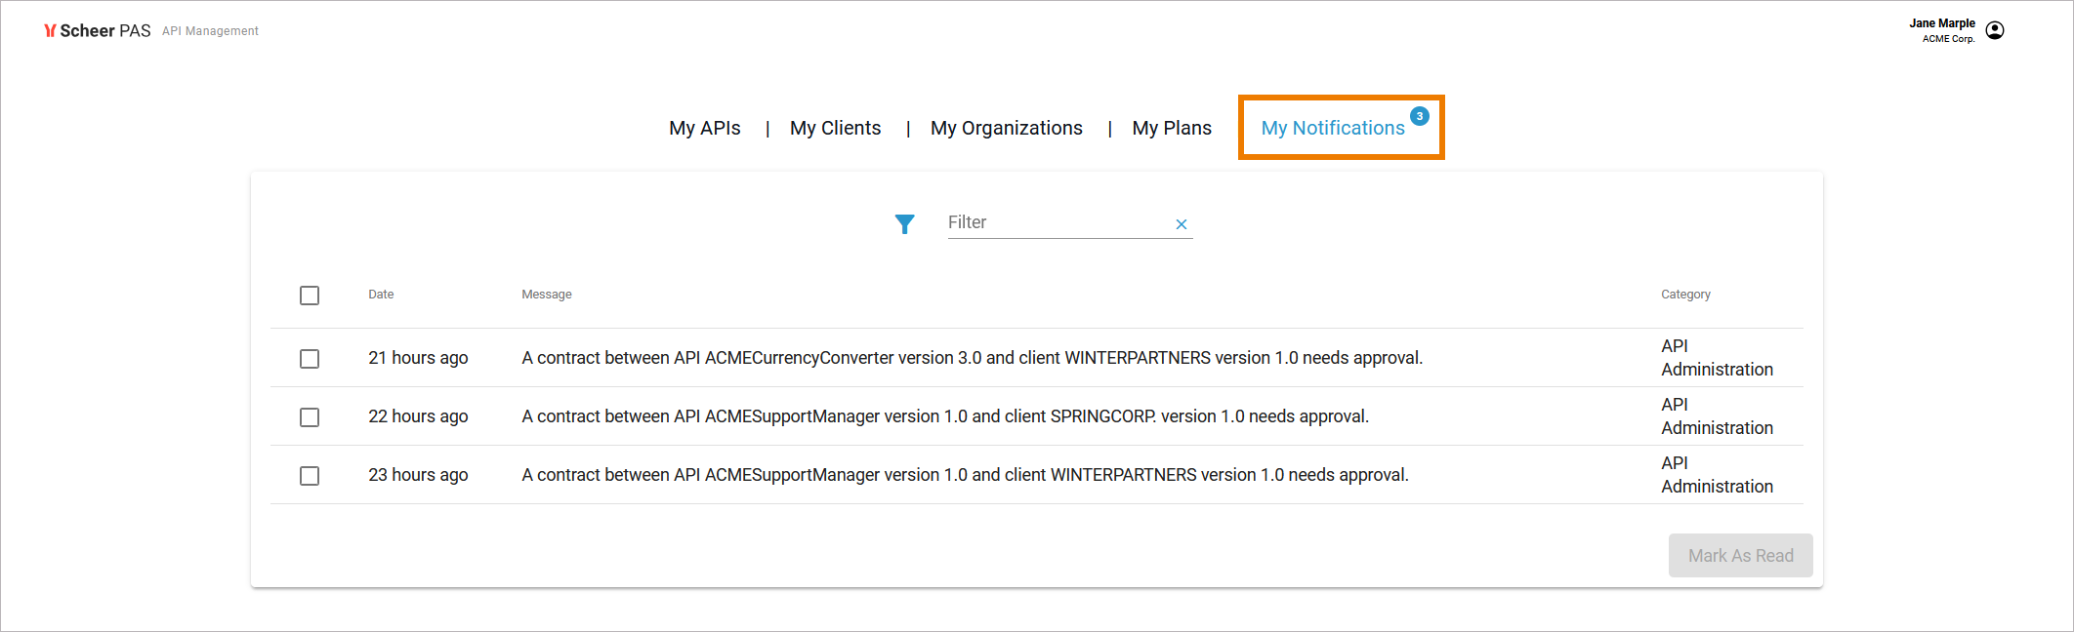
Task: Click the Jane Marple user name
Action: pyautogui.click(x=1941, y=23)
